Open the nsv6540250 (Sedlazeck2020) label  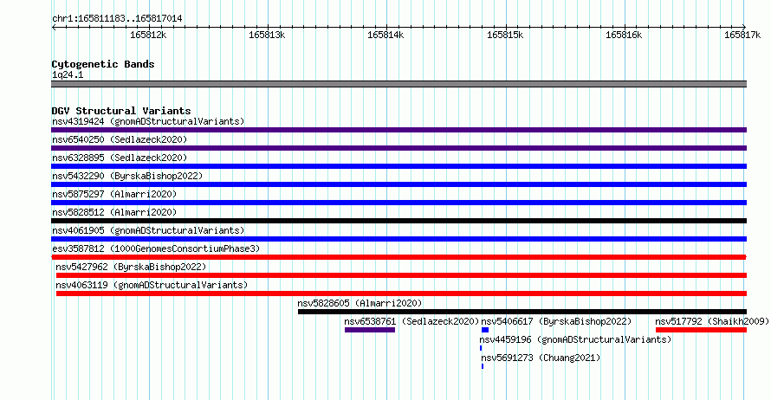[x=120, y=139]
